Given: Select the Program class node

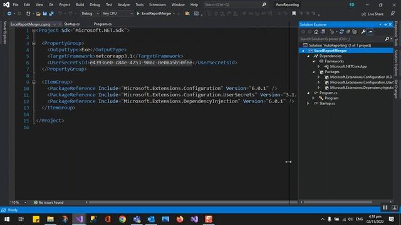Looking at the screenshot, I should click(331, 98).
